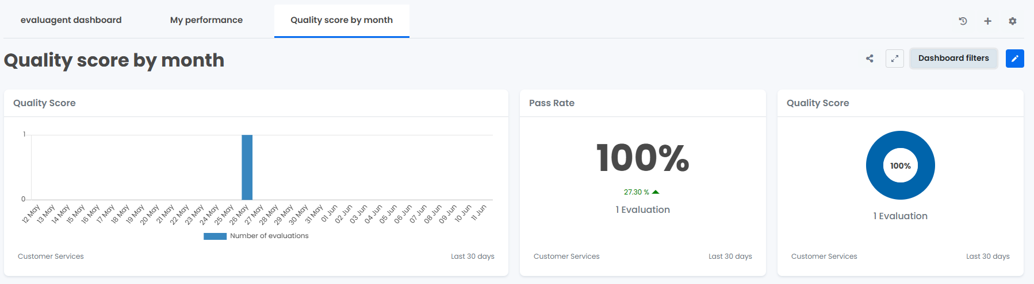Click the 27.30 % change indicator

coord(637,192)
